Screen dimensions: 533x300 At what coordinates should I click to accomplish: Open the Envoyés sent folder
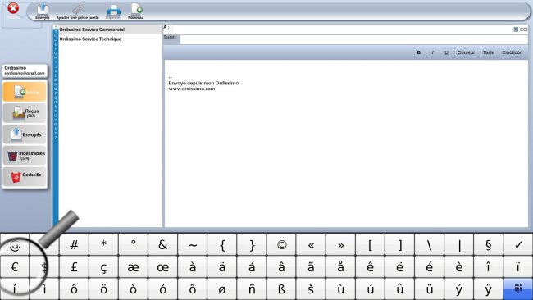[x=25, y=134]
